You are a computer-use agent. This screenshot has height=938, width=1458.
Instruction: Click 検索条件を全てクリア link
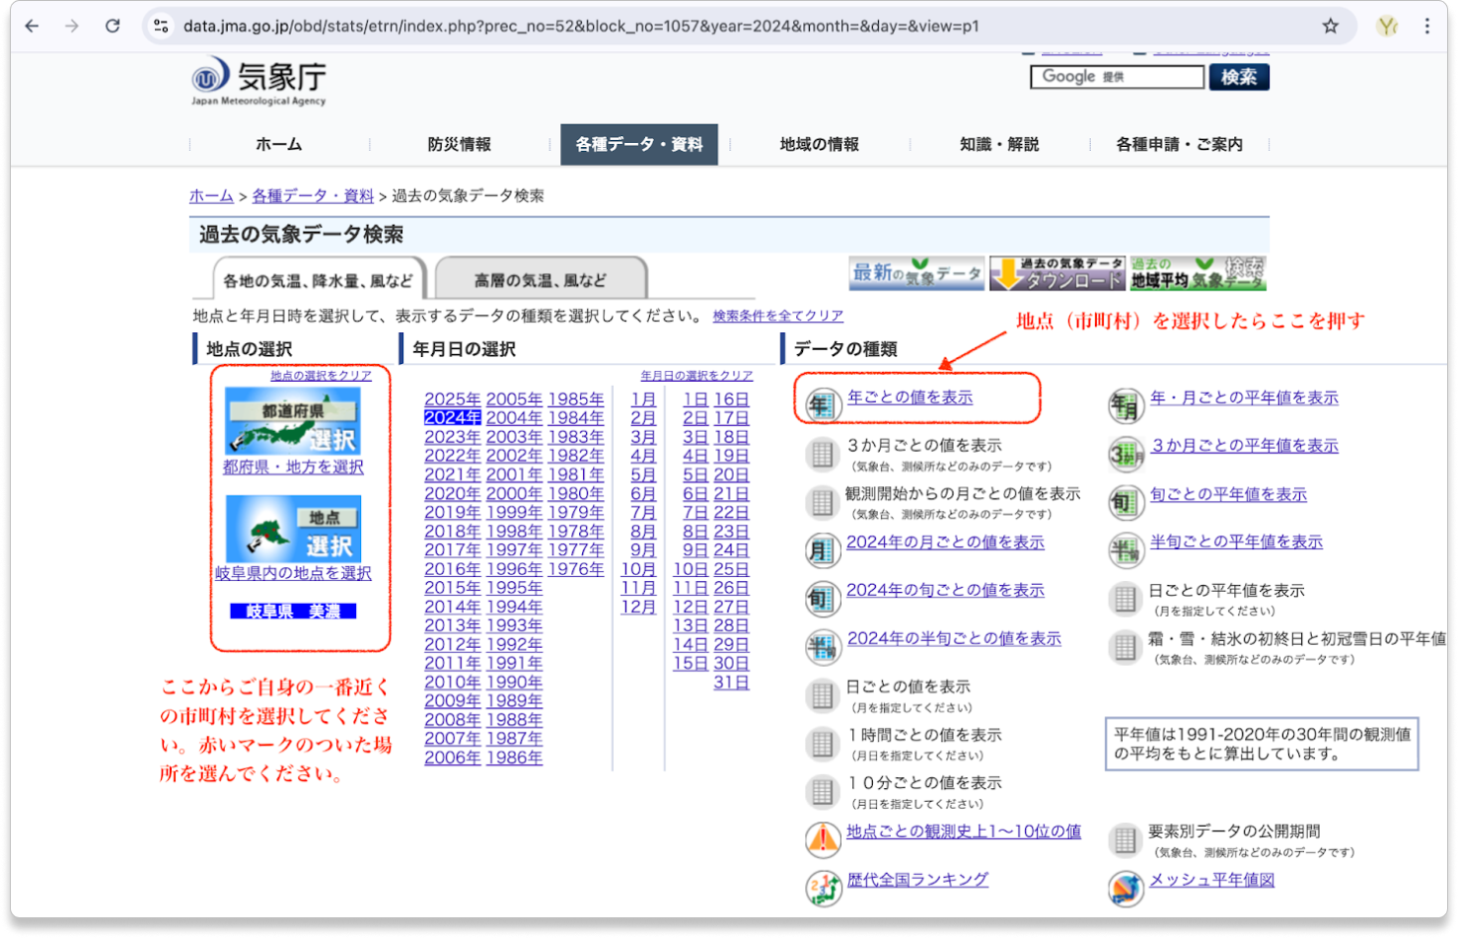(777, 316)
